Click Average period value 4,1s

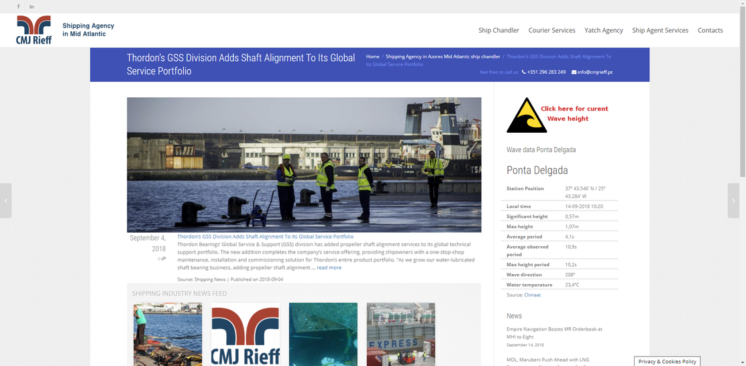[570, 237]
